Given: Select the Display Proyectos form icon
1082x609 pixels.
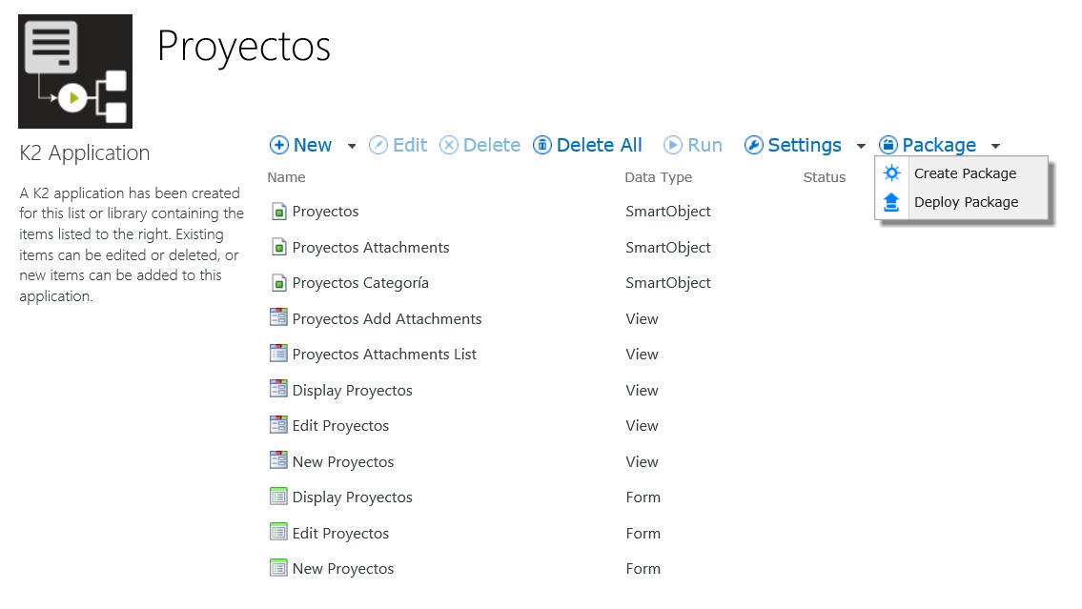Looking at the screenshot, I should [278, 497].
